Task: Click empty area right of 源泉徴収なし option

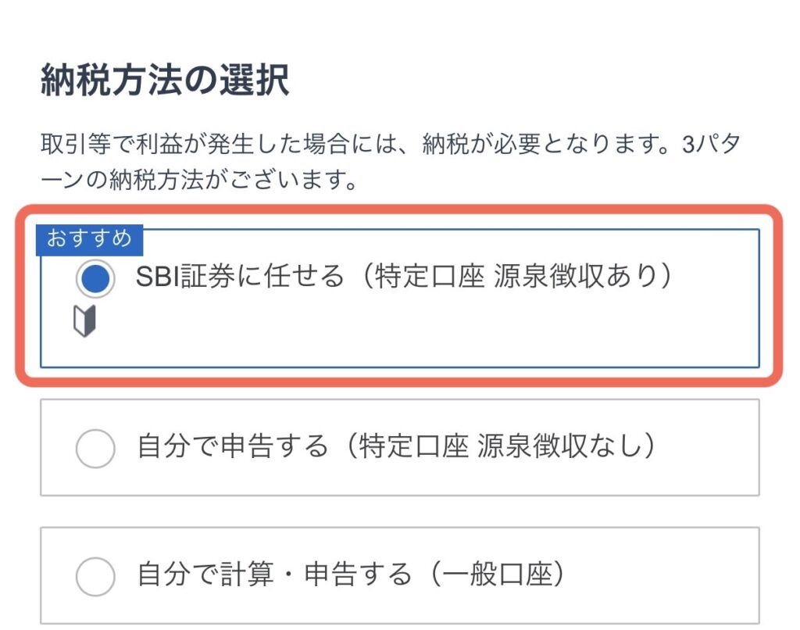Action: pos(711,448)
